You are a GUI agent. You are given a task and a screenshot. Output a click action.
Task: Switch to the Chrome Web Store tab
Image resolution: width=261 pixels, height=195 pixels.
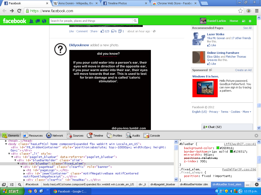point(175,3)
